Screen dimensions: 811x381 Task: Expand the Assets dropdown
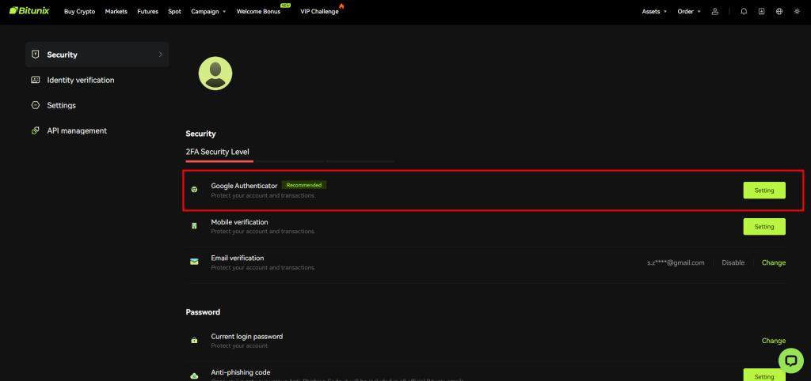(653, 12)
